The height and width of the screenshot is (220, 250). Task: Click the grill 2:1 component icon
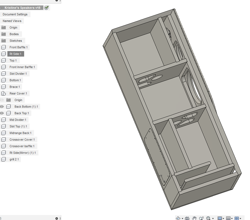[4, 159]
